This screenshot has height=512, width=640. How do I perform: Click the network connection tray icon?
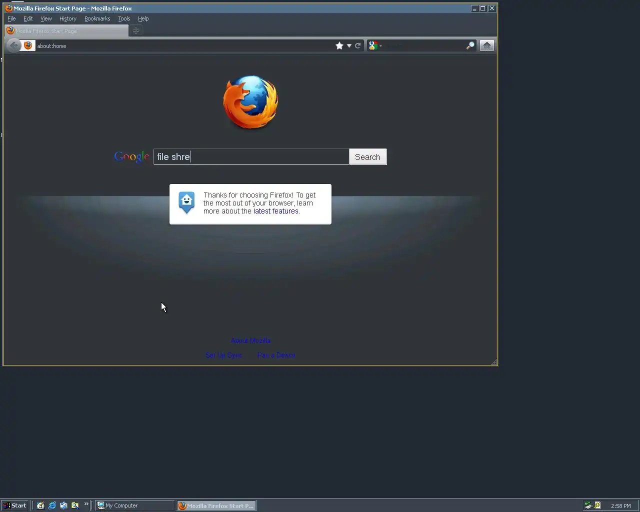pos(588,505)
